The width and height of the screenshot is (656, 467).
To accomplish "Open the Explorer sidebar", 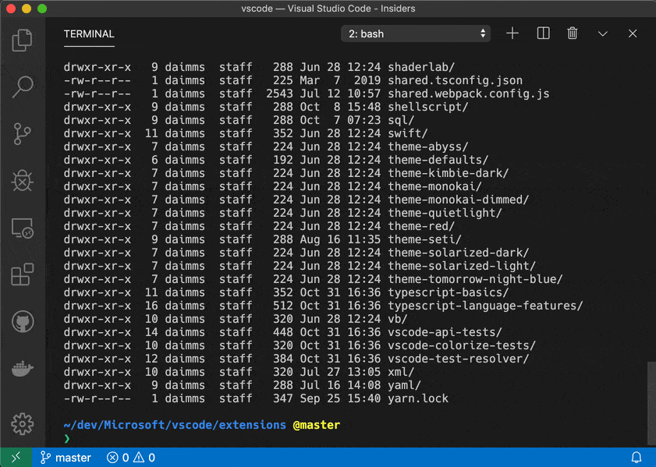I will [x=22, y=40].
